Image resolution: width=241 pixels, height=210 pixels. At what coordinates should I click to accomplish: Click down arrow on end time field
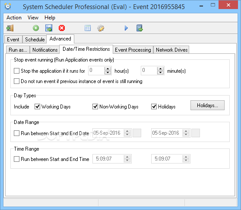point(186,161)
